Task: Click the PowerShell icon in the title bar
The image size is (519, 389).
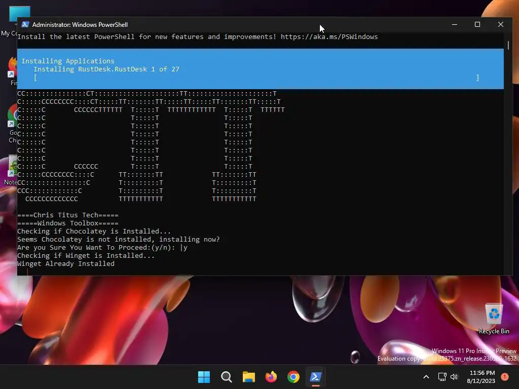Action: point(25,24)
